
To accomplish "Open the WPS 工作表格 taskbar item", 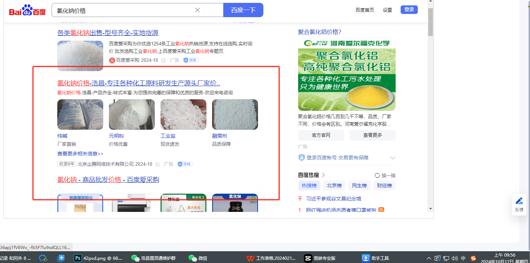I will [271, 258].
